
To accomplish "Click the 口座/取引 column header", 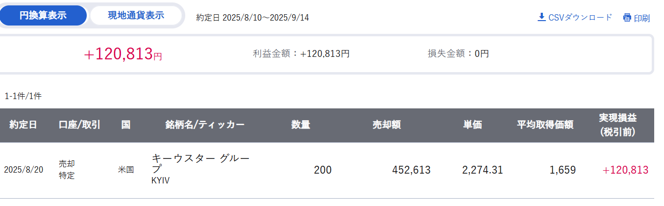I will 79,125.
